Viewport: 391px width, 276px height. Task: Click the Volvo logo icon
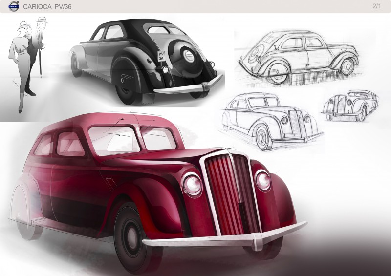pos(14,6)
